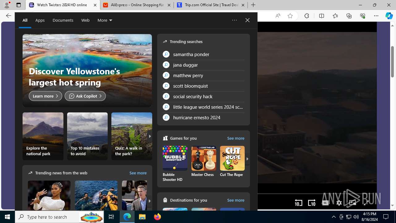Expand the More filter dropdown
The image size is (396, 223).
tap(105, 20)
